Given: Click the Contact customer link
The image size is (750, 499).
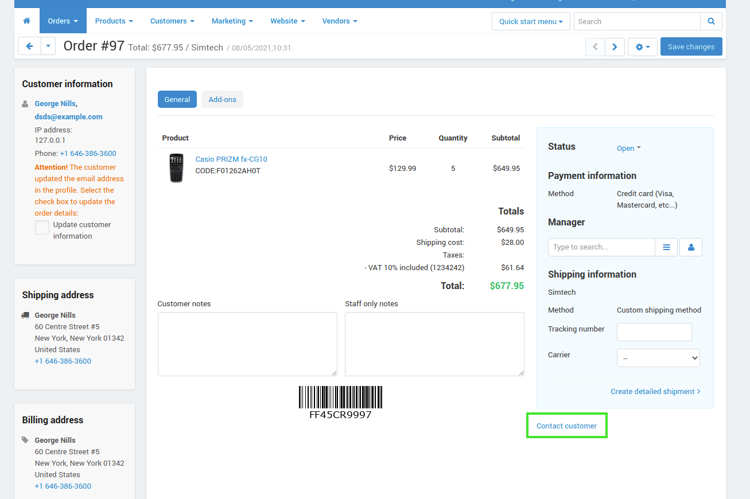Looking at the screenshot, I should pyautogui.click(x=566, y=426).
